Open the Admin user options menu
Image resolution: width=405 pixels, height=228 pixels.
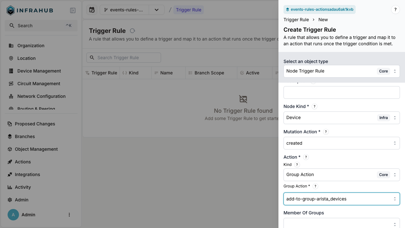[x=69, y=215]
